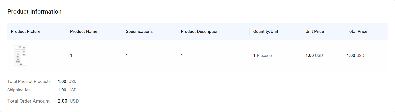The image size is (395, 112).
Task: Select the Unit Price column header
Action: 314,31
